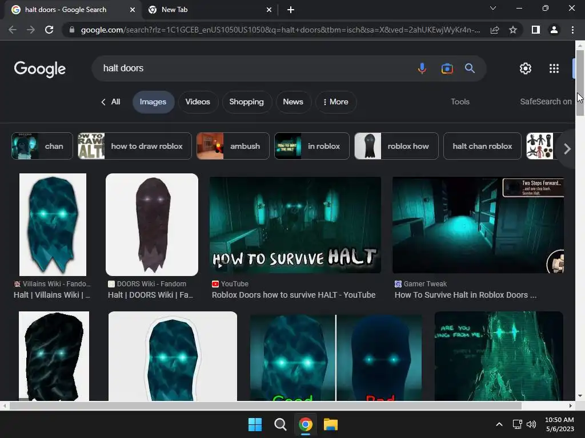Switch to News results
This screenshot has width=585, height=438.
point(293,102)
